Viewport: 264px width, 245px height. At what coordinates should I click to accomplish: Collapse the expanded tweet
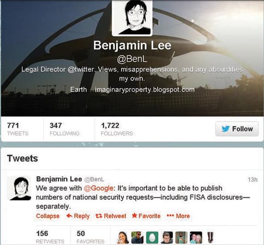coord(48,216)
